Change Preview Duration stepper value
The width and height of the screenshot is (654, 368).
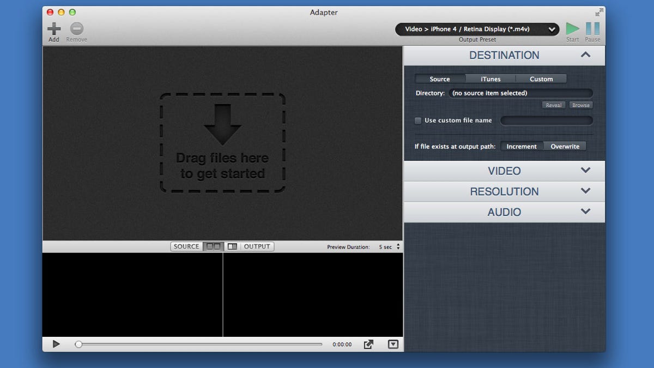pyautogui.click(x=398, y=247)
